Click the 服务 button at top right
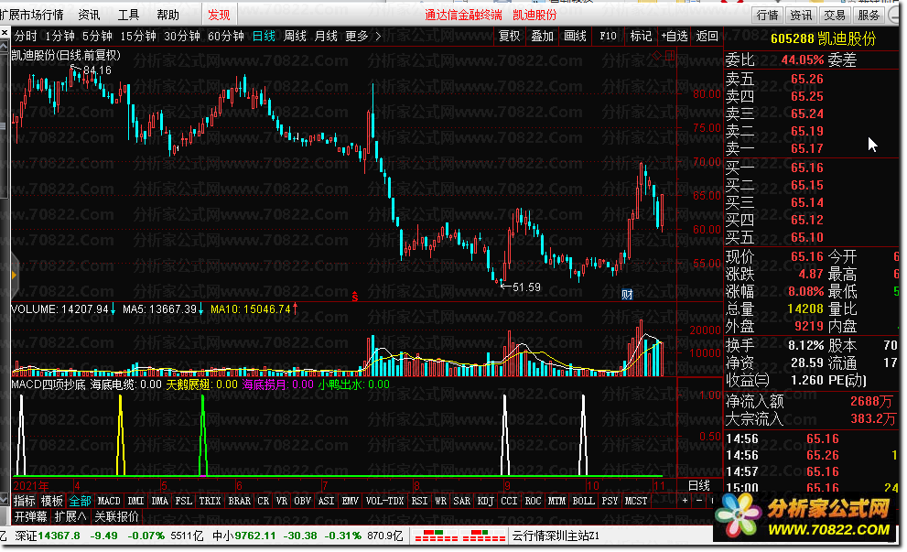This screenshot has height=552, width=907. (869, 15)
